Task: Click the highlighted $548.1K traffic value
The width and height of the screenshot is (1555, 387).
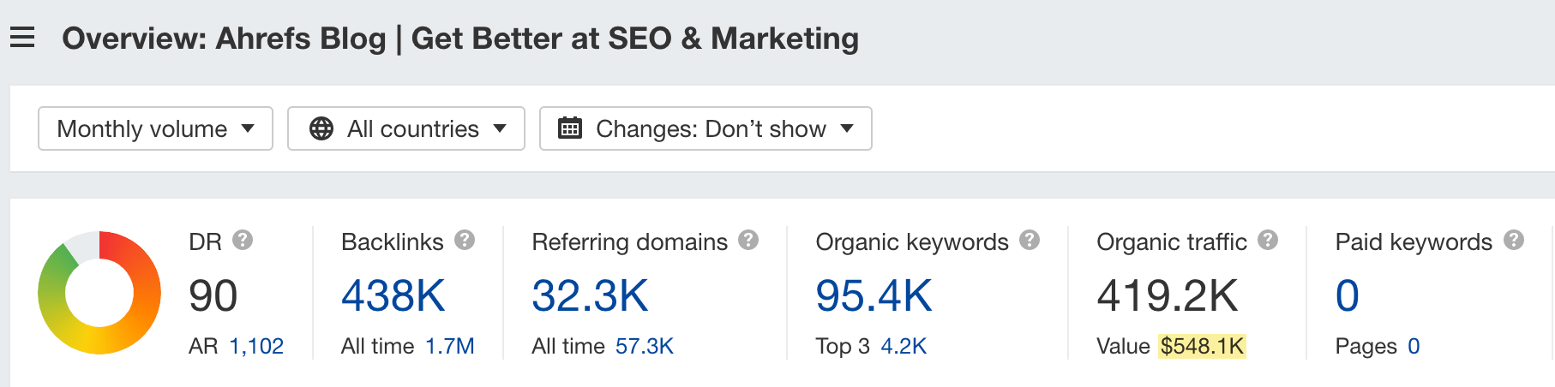Action: click(1202, 346)
